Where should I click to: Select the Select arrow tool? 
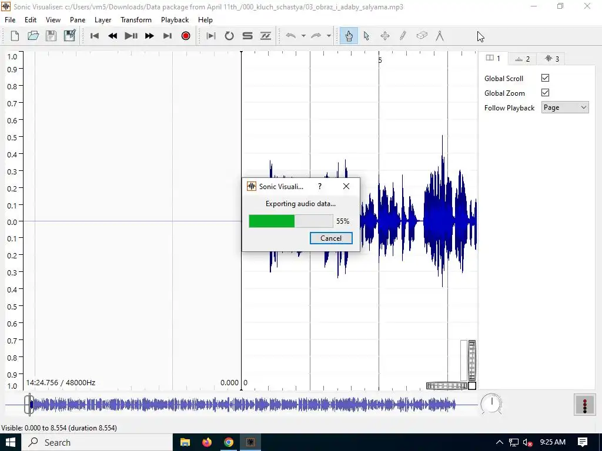click(367, 36)
